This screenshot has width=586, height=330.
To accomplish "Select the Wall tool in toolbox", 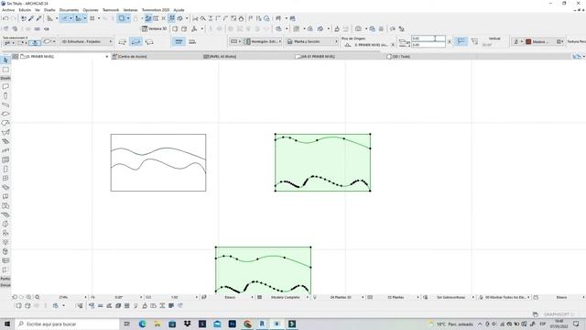I will 5,86.
